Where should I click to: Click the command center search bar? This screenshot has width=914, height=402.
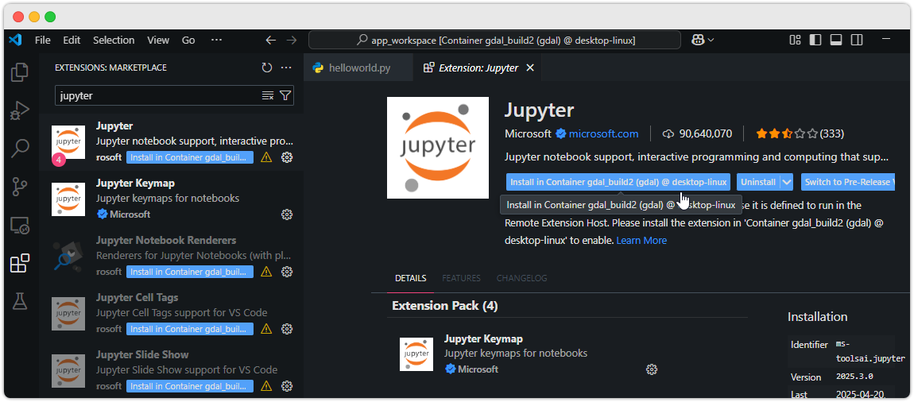point(494,41)
